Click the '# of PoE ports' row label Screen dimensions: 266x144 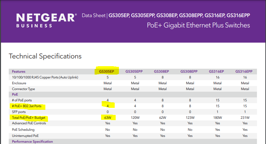[22, 100]
